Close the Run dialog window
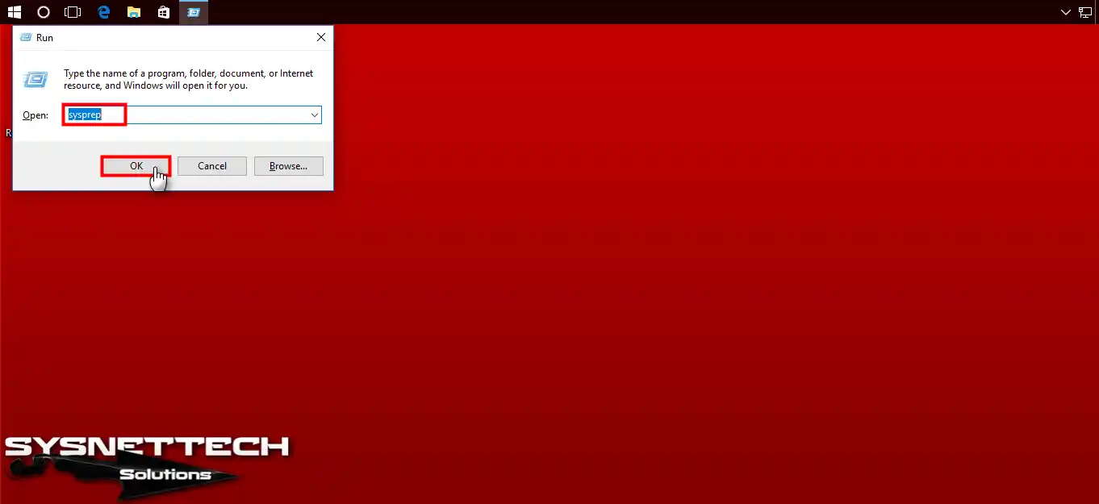The image size is (1099, 504). [x=320, y=38]
